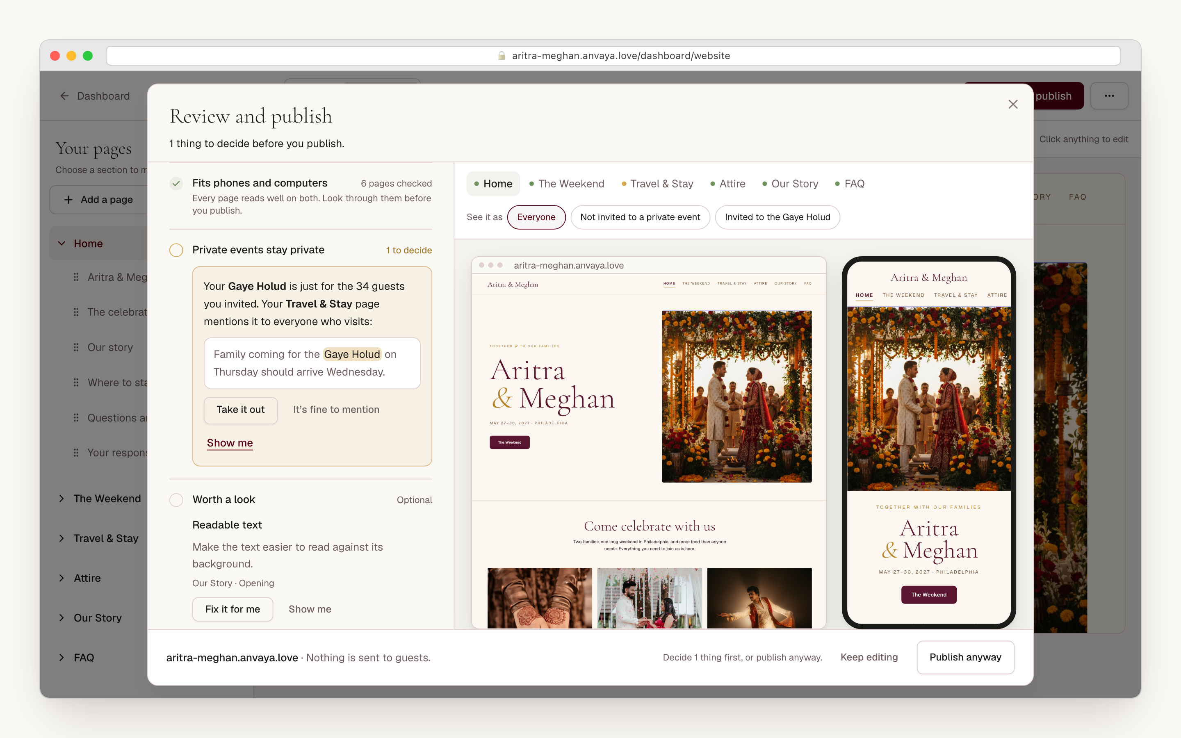Click Add a page button
This screenshot has width=1181, height=738.
coord(98,200)
